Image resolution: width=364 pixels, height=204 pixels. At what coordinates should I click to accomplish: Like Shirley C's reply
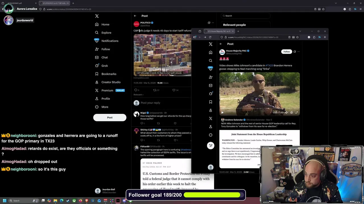point(175,140)
